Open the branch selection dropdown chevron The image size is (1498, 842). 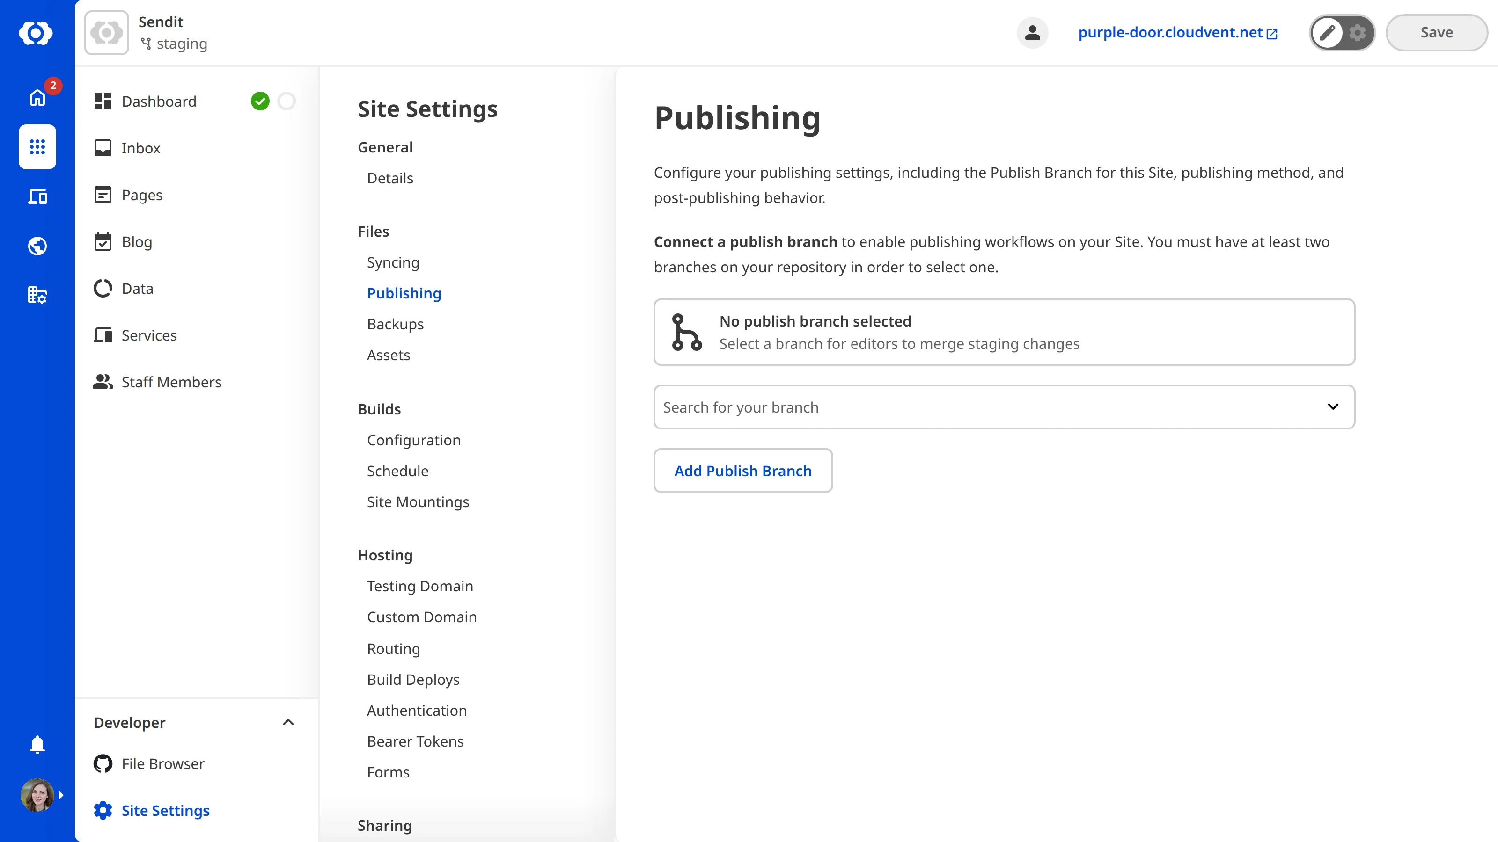1333,407
